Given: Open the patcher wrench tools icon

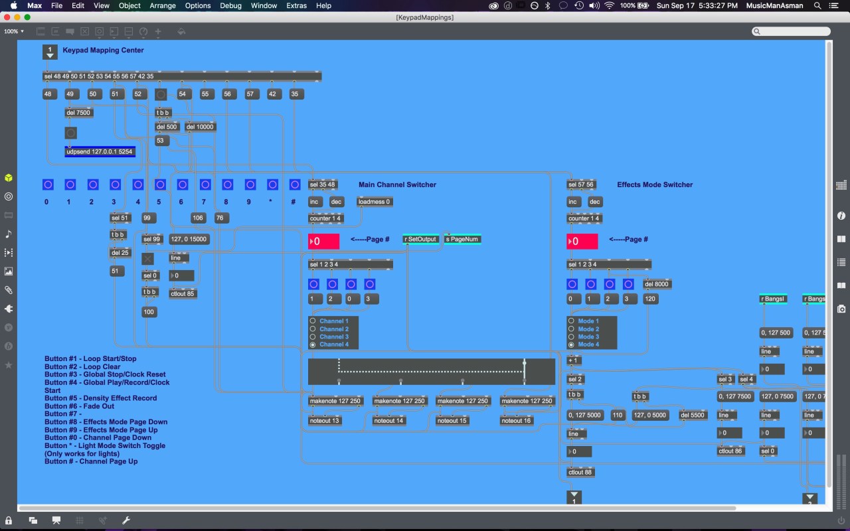Looking at the screenshot, I should point(126,520).
